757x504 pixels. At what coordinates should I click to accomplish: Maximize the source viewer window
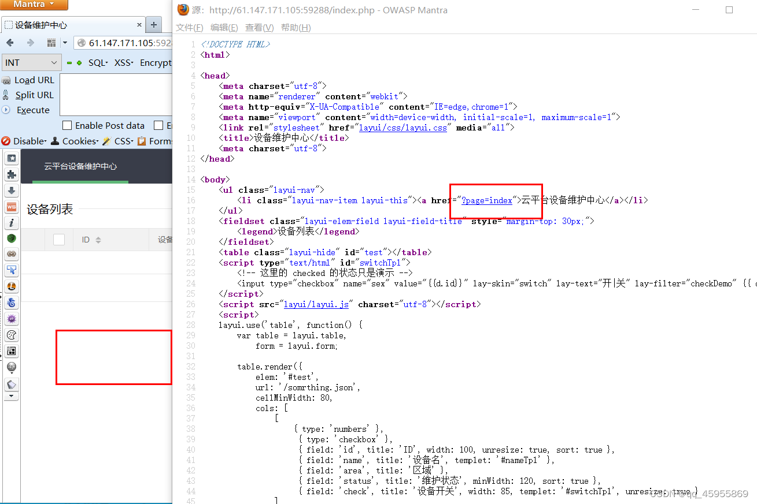pos(729,10)
